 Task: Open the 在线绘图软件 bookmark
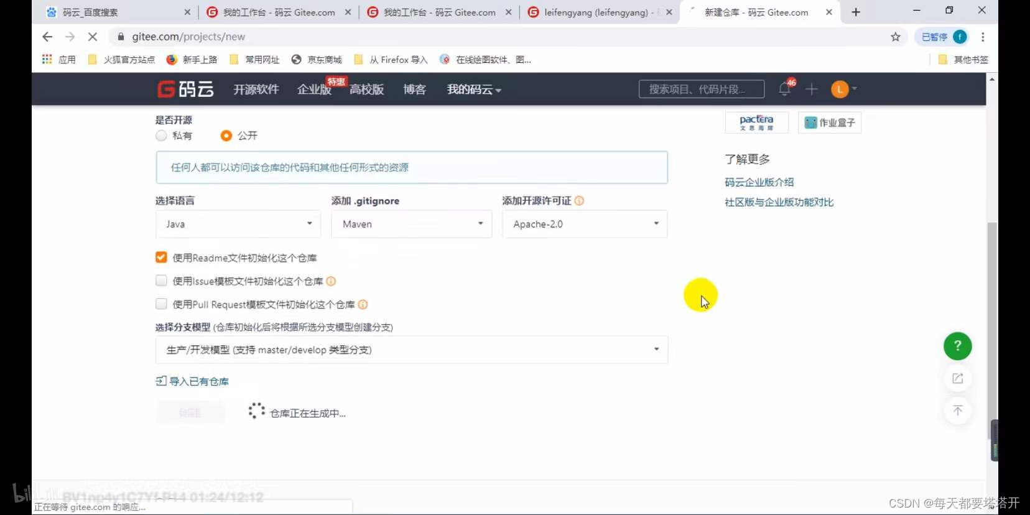pos(485,60)
